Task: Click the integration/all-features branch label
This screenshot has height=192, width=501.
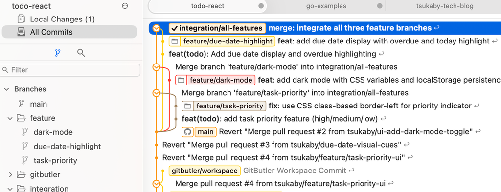Action: coord(217,28)
